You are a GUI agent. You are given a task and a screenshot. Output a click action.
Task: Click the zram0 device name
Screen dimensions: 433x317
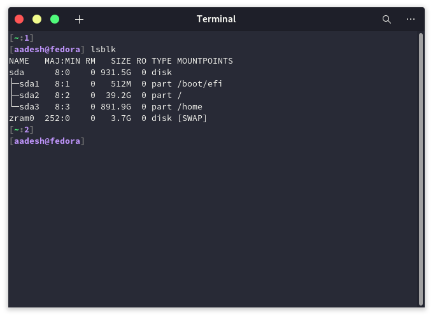[22, 118]
